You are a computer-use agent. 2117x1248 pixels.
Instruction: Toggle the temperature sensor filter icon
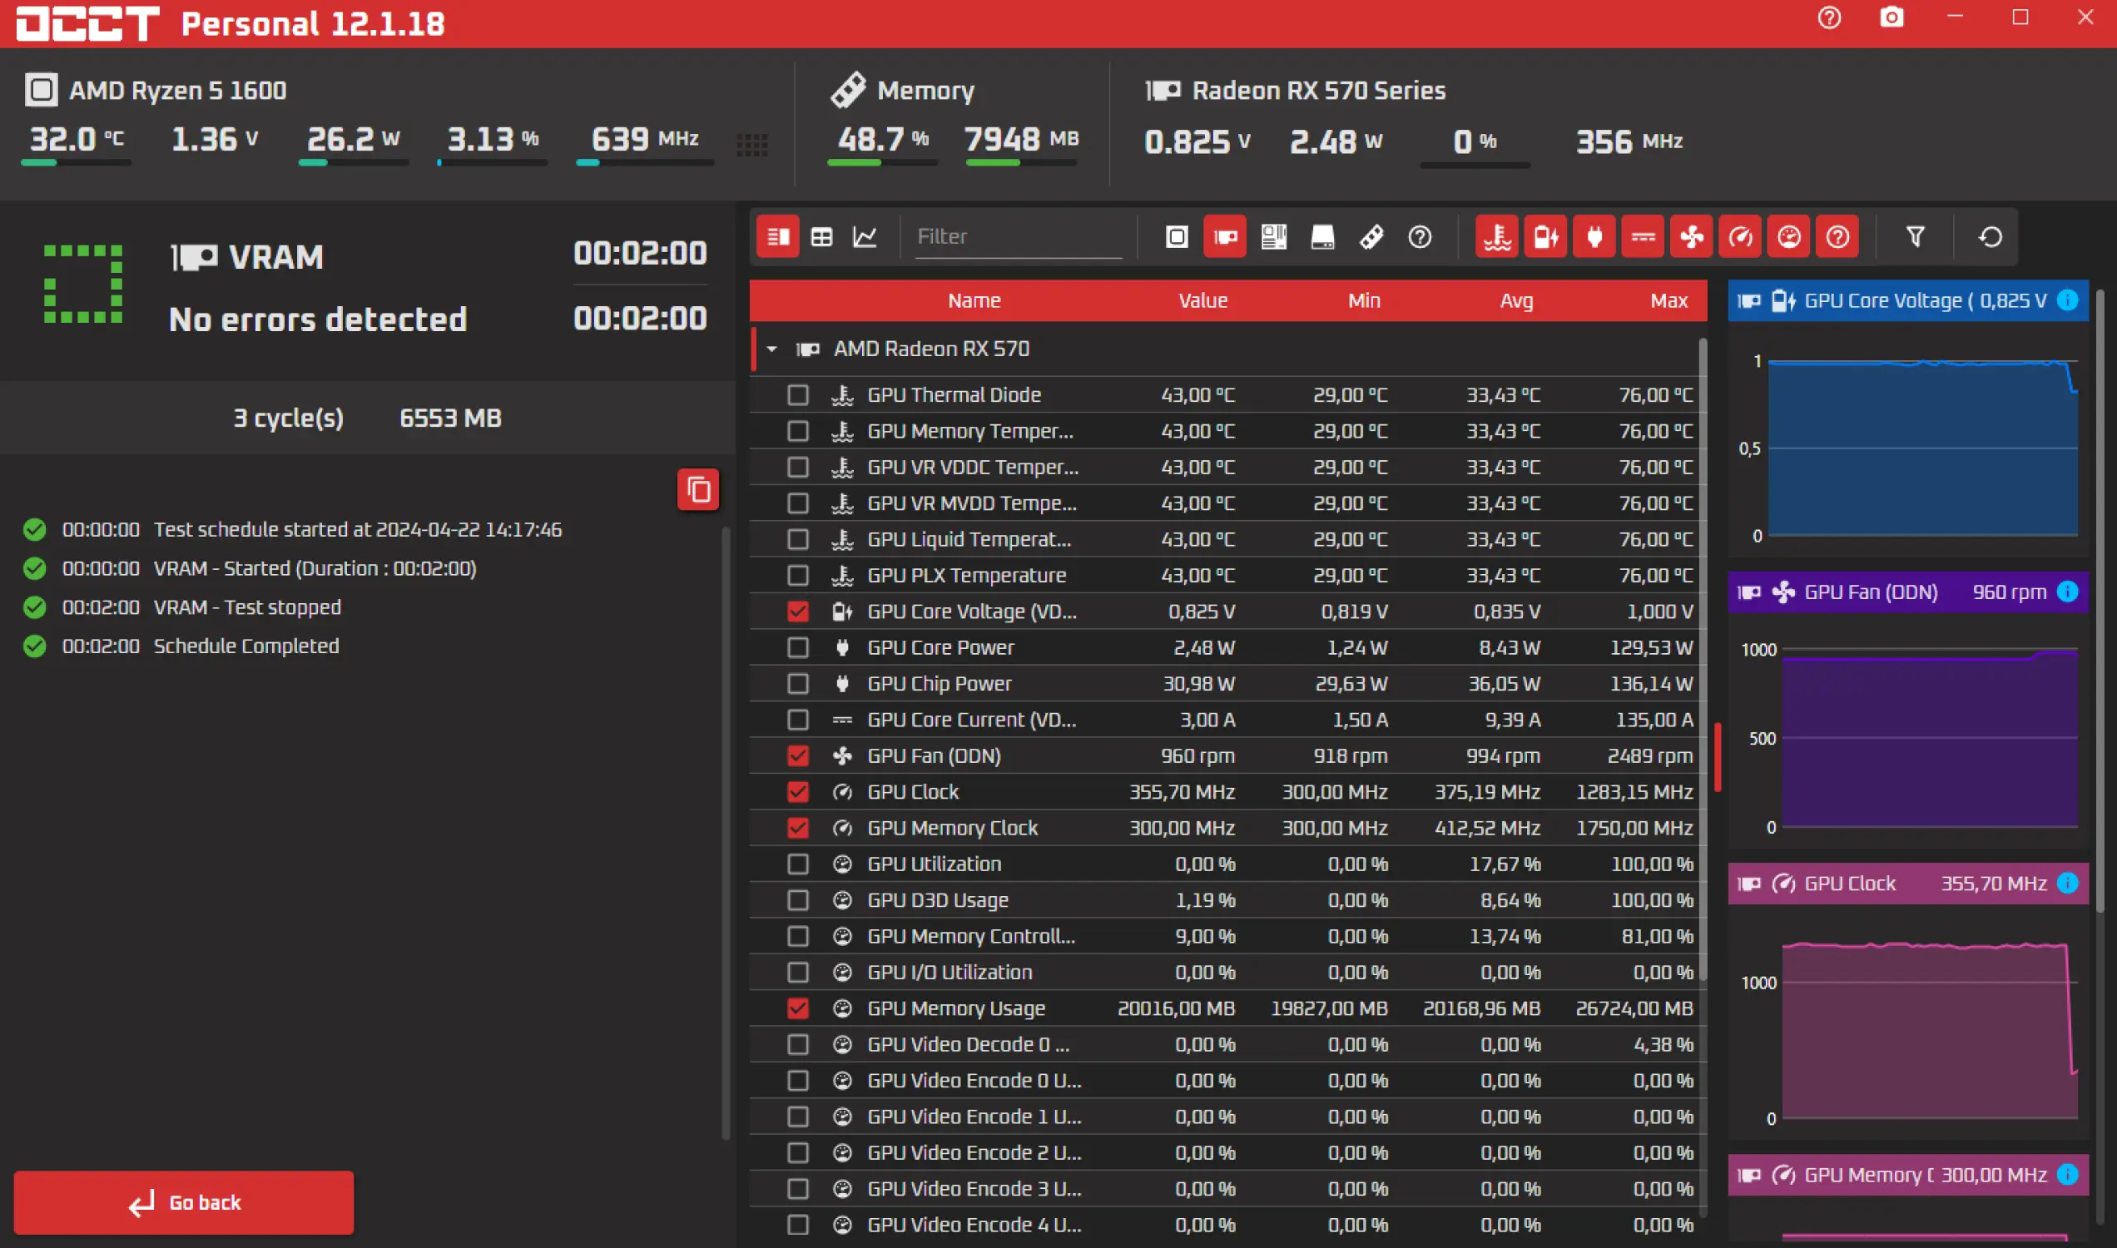[x=1496, y=237]
